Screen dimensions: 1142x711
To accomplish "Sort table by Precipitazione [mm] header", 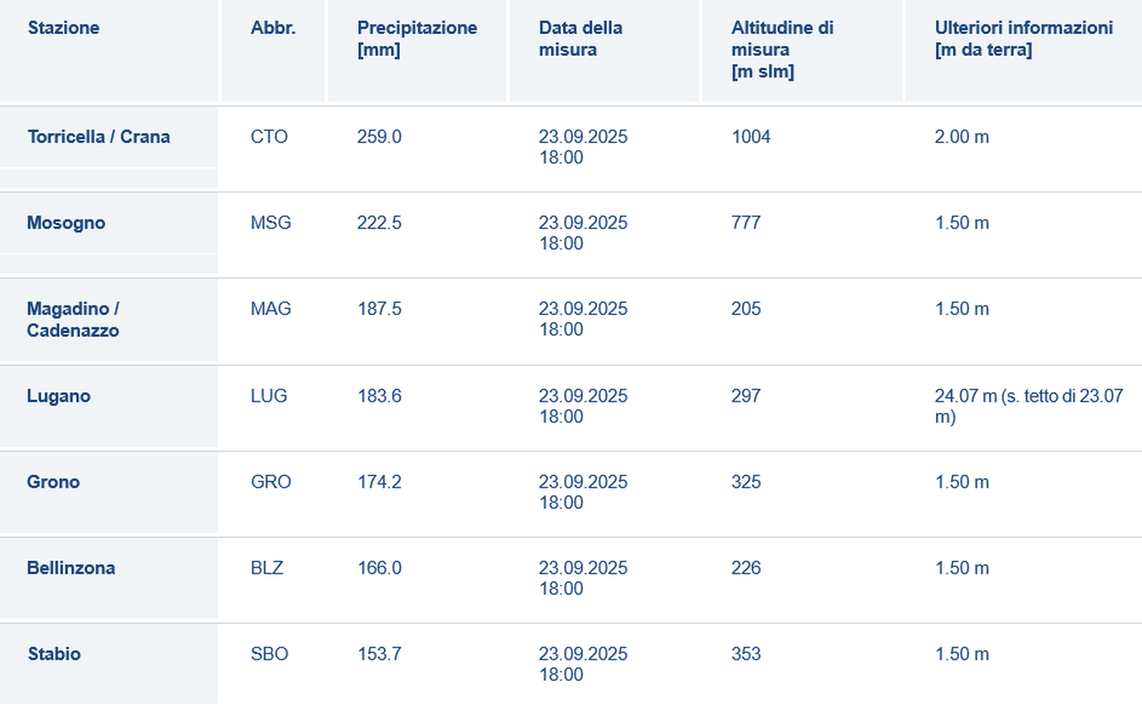I will pyautogui.click(x=417, y=38).
